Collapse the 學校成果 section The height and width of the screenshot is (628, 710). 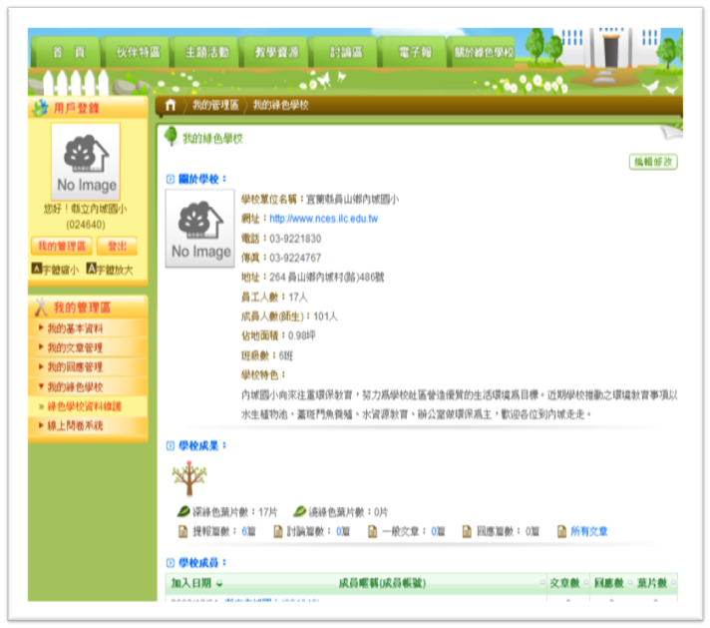tap(171, 445)
